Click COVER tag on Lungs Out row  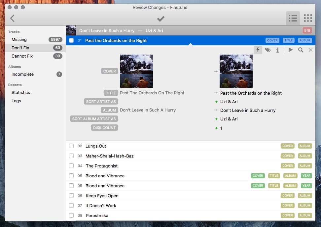pyautogui.click(x=287, y=146)
